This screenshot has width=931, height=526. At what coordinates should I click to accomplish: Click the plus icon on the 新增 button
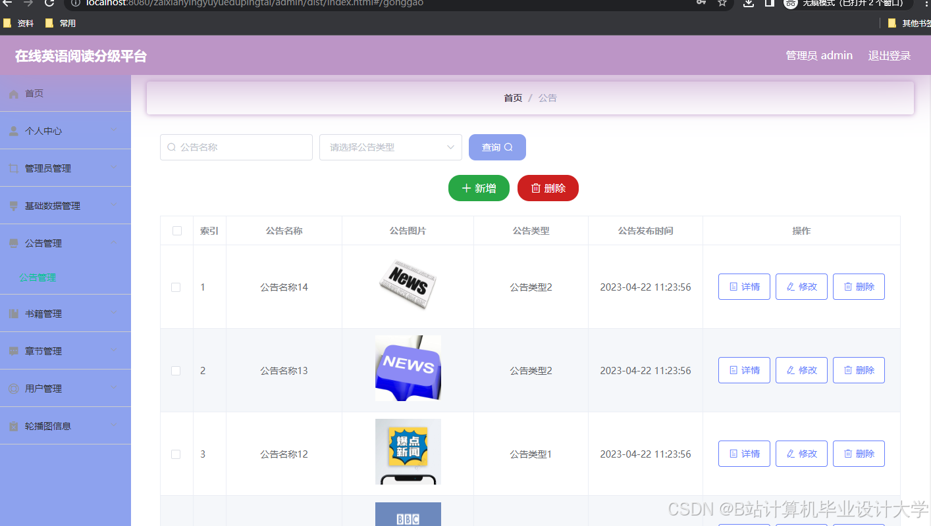coord(466,188)
